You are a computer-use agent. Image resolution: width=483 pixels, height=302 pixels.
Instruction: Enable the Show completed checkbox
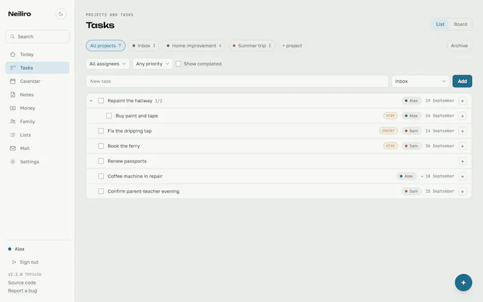pyautogui.click(x=178, y=64)
